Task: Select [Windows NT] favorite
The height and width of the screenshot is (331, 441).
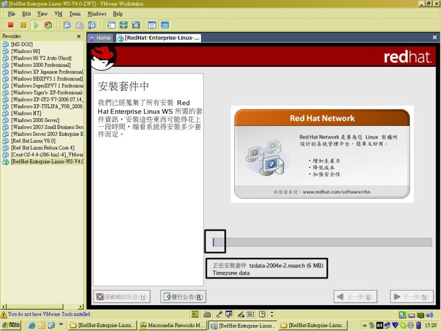Action: pyautogui.click(x=26, y=113)
